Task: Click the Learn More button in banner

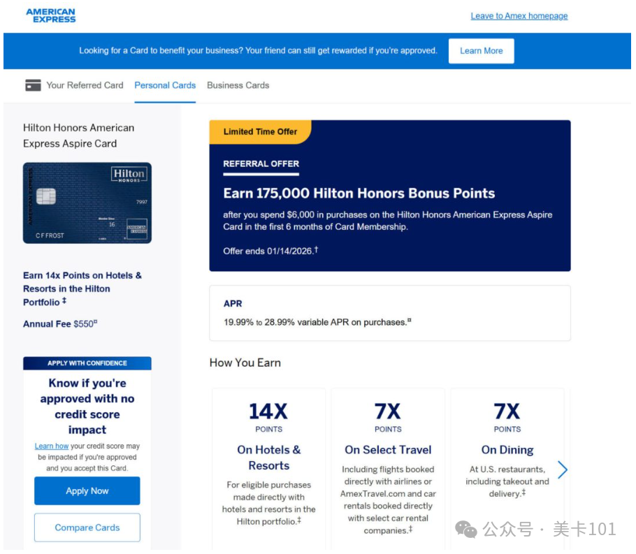Action: tap(481, 51)
